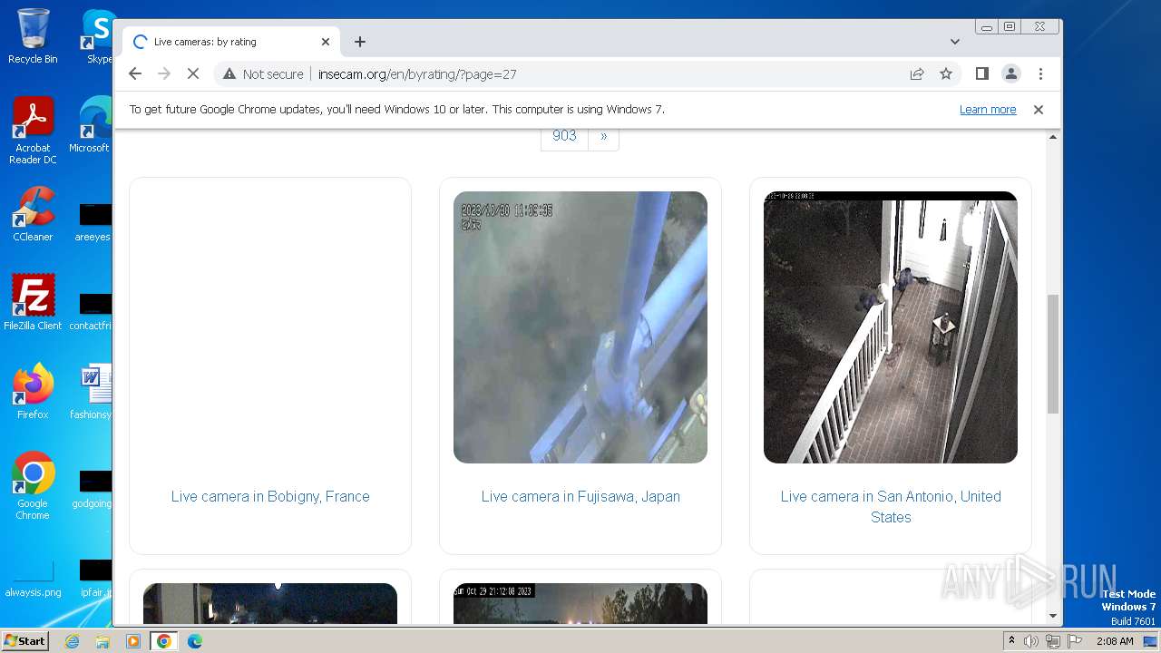View the Fujisawa camera thumbnail
The height and width of the screenshot is (653, 1161).
[x=580, y=327]
